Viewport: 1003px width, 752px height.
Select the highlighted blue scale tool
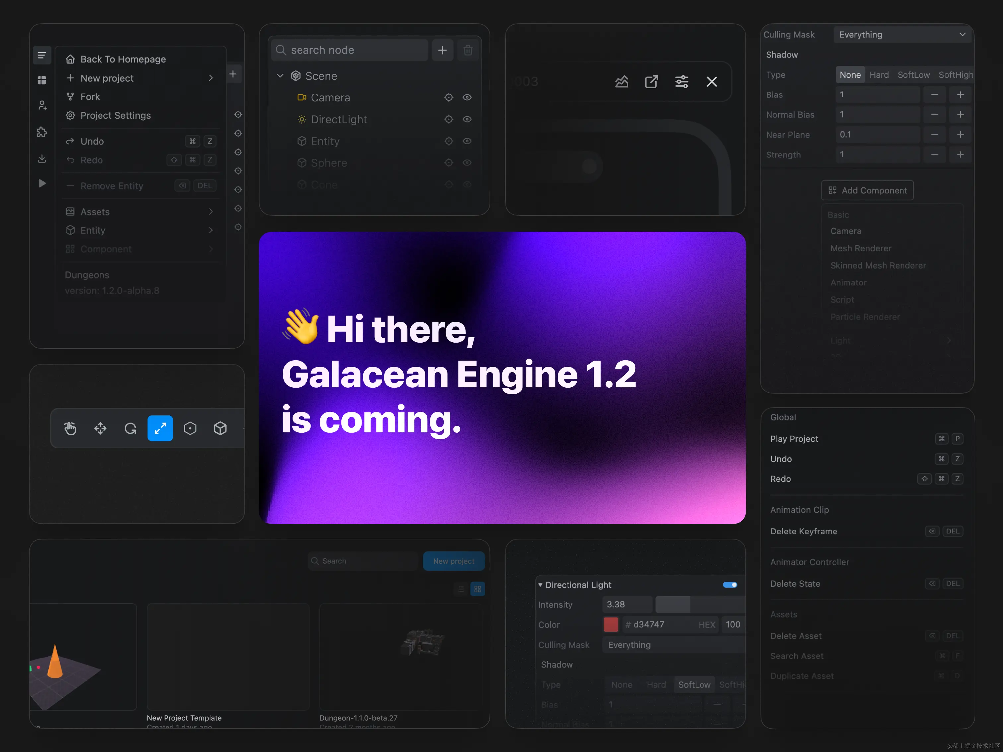(x=160, y=428)
